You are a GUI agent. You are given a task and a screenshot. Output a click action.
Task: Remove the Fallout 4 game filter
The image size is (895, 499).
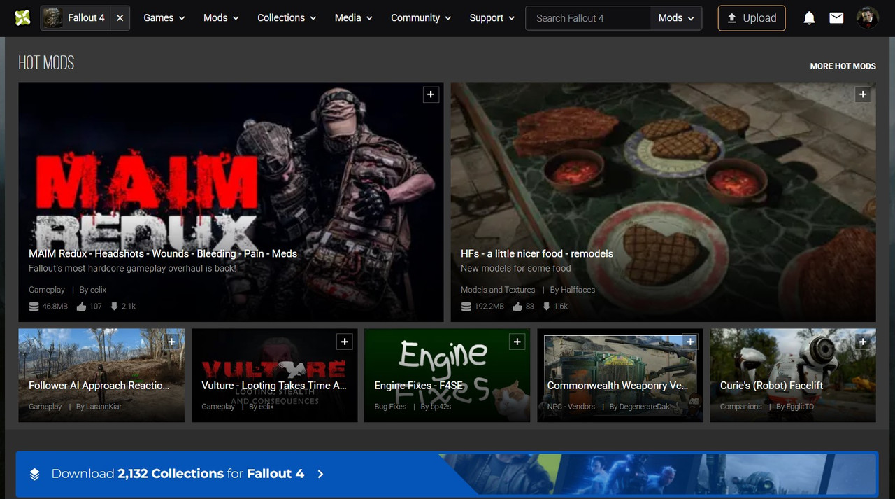click(x=120, y=18)
